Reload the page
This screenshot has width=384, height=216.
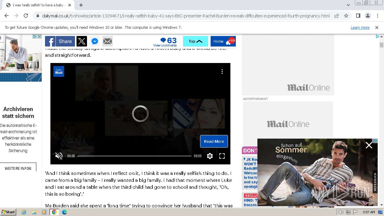click(26, 16)
